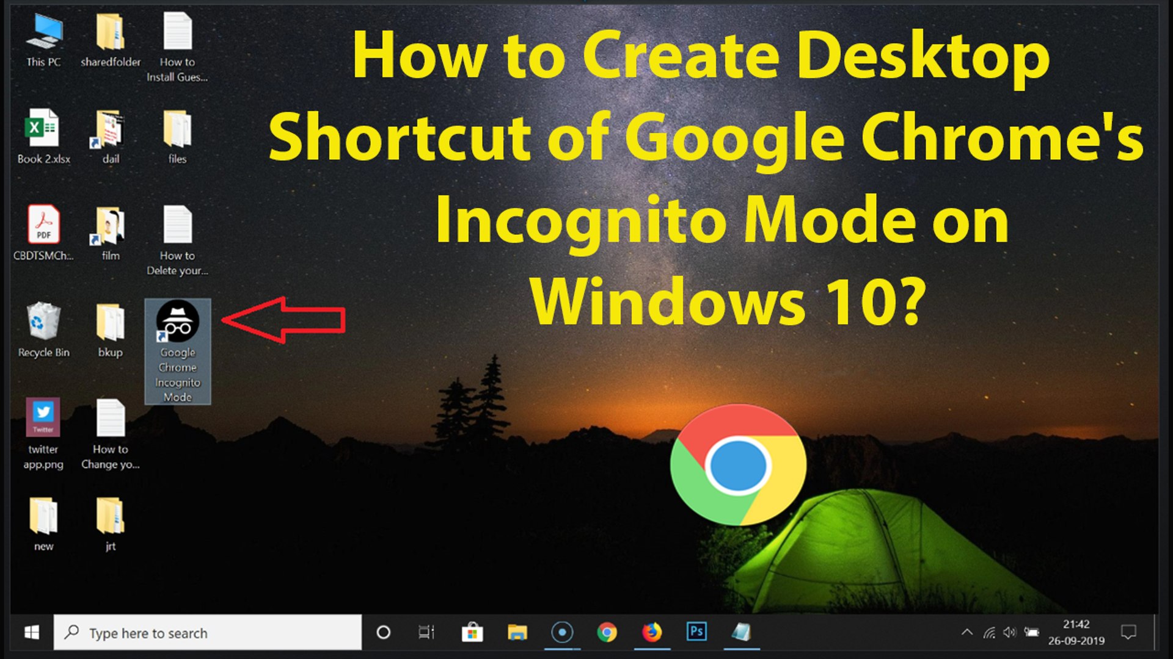Open Microsoft Store from taskbar
1173x659 pixels.
pos(472,632)
